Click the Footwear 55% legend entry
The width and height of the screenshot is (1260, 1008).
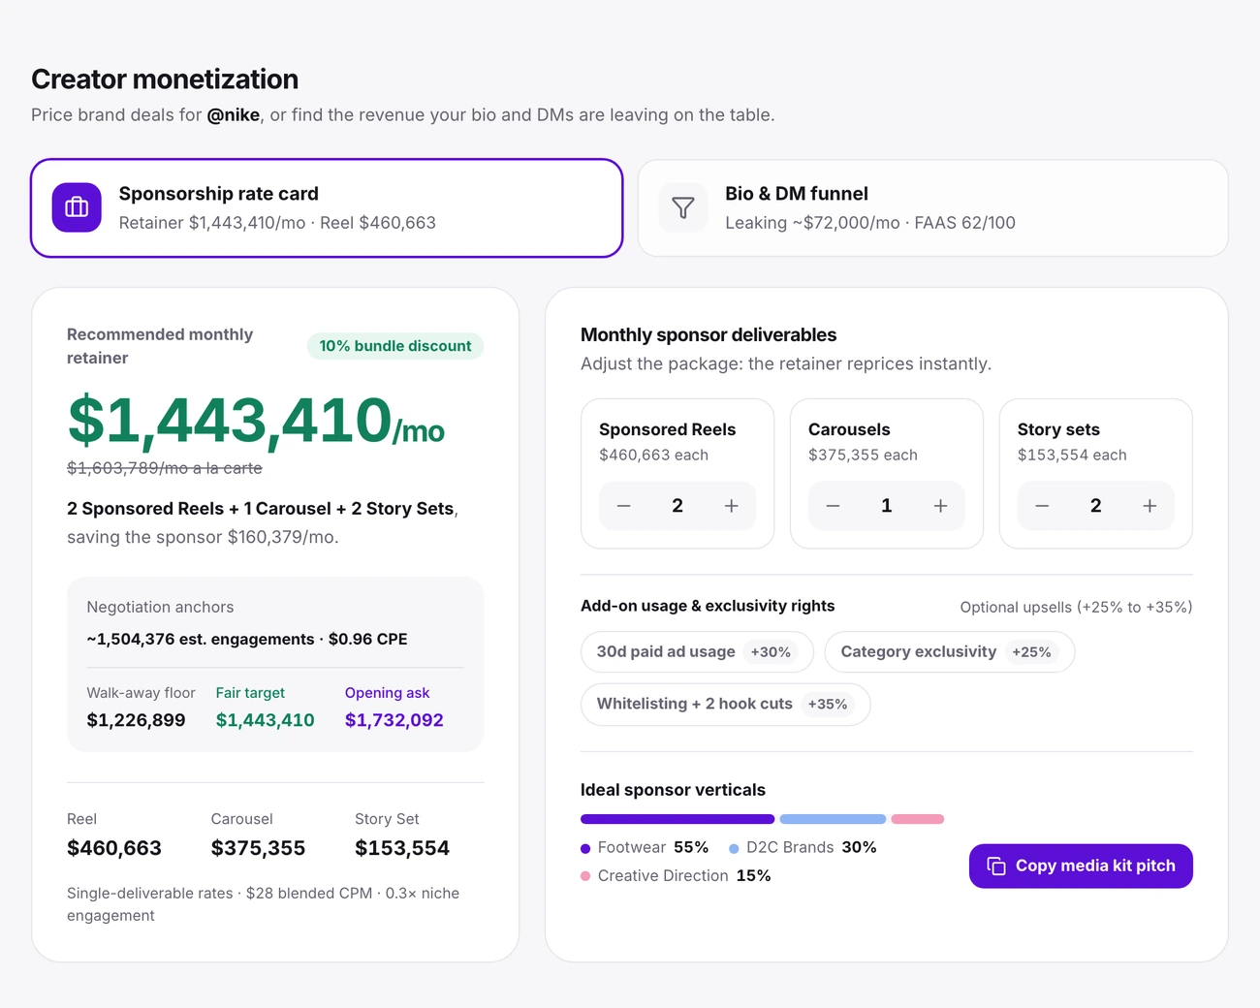tap(645, 848)
